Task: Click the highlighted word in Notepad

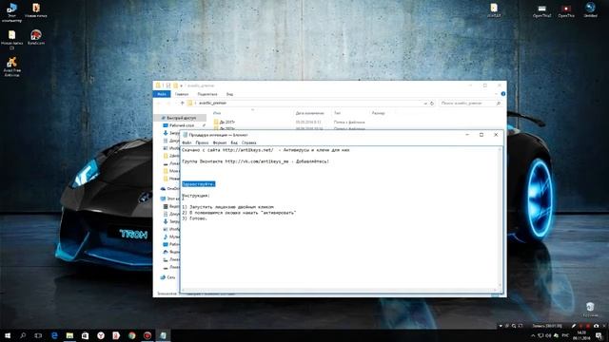Action: pyautogui.click(x=199, y=183)
